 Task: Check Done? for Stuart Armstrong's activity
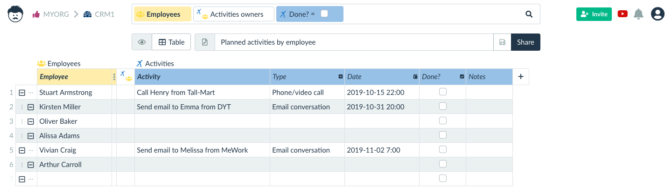click(443, 92)
